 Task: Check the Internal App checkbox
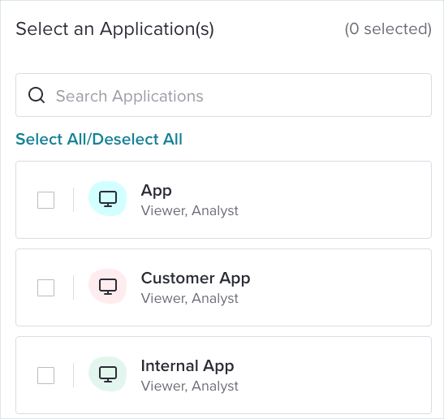pyautogui.click(x=46, y=376)
